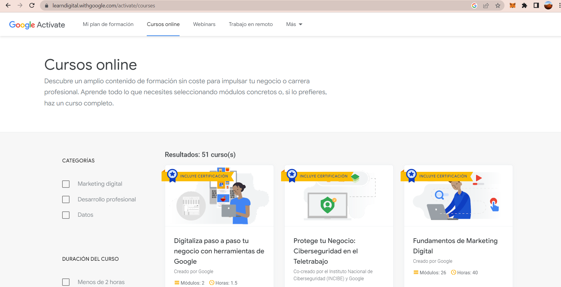Image resolution: width=561 pixels, height=287 pixels.
Task: Click the Marketing Digital course illustration
Action: click(458, 196)
